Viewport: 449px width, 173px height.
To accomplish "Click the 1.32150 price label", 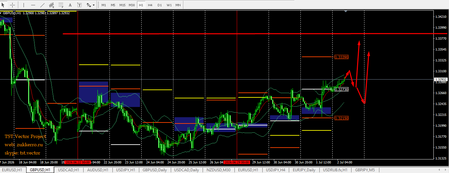I will click(341, 118).
